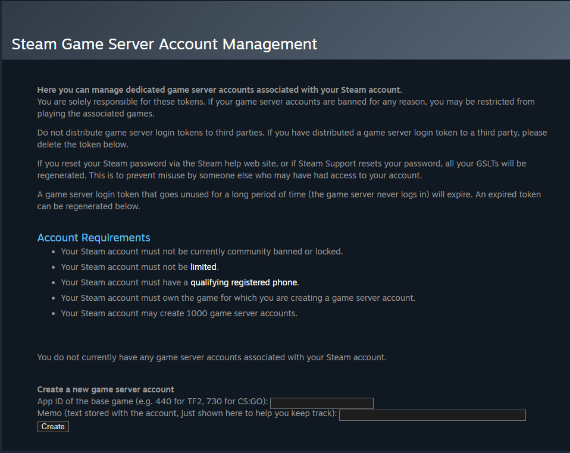This screenshot has width=570, height=453.
Task: Focus the App ID input field
Action: pyautogui.click(x=321, y=403)
